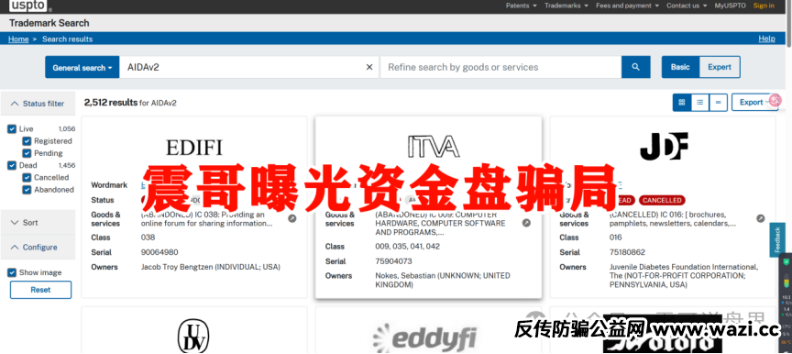Open the Export dropdown
792x354 pixels.
click(x=755, y=102)
